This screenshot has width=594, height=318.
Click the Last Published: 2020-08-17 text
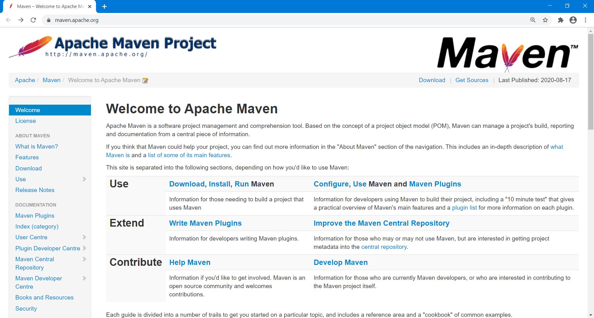point(535,80)
